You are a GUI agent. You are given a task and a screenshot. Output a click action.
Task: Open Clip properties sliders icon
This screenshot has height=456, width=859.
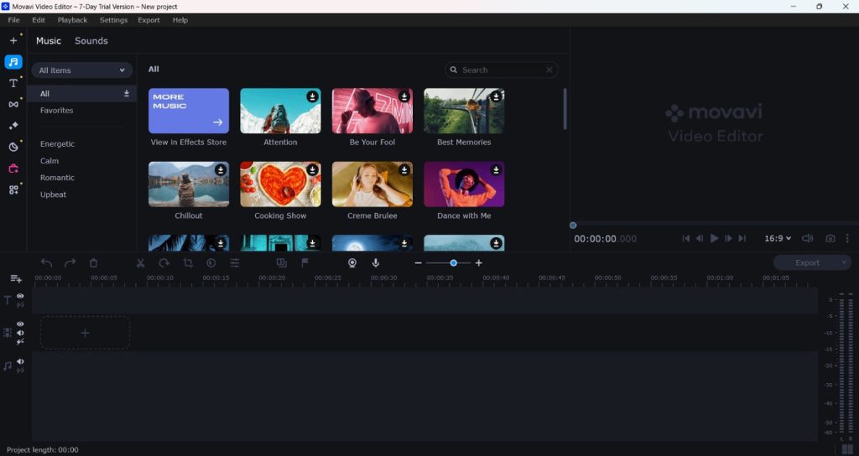(x=235, y=263)
